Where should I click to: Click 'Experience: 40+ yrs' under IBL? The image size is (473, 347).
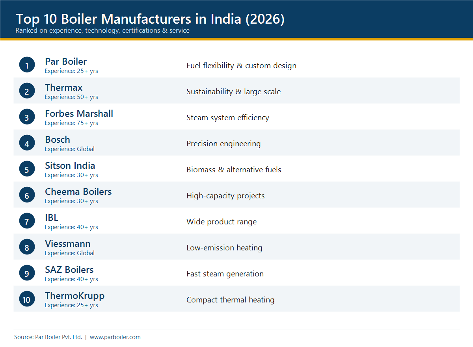pyautogui.click(x=71, y=227)
